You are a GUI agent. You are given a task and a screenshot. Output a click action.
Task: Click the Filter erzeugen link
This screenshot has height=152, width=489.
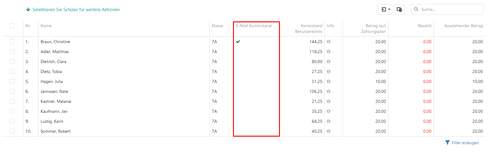point(465,143)
